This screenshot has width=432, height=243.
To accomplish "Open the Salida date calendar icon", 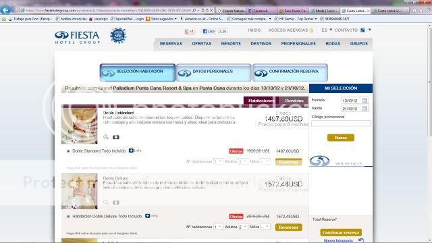I will coord(364,109).
